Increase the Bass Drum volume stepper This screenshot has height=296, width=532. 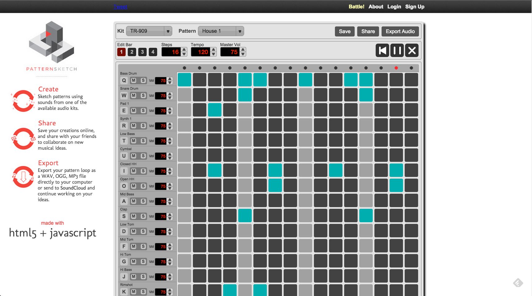tap(170, 79)
